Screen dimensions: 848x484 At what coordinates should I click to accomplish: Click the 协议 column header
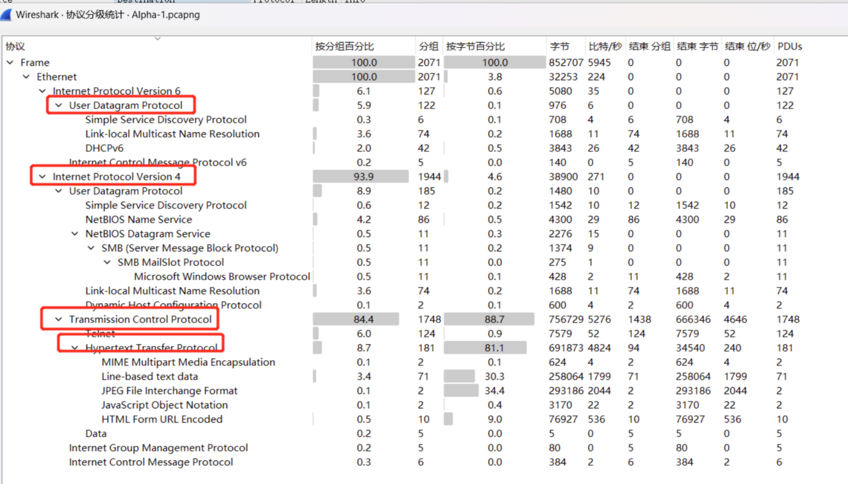coord(16,47)
